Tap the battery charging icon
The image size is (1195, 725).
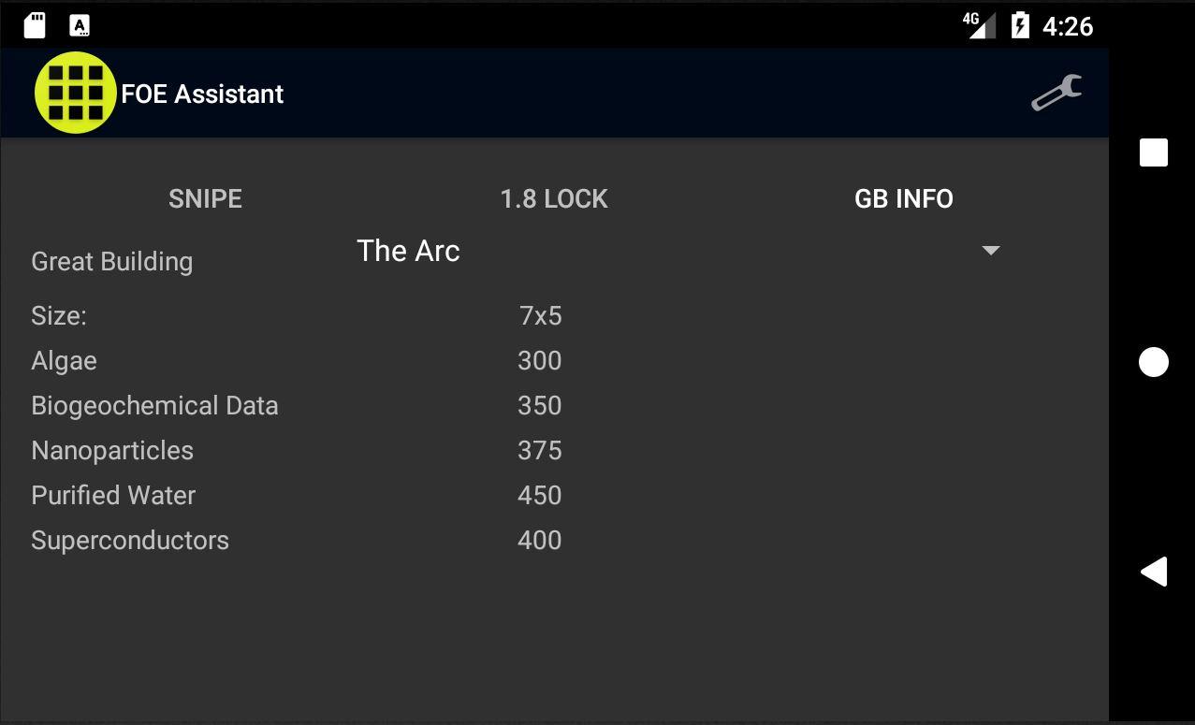pos(1020,25)
